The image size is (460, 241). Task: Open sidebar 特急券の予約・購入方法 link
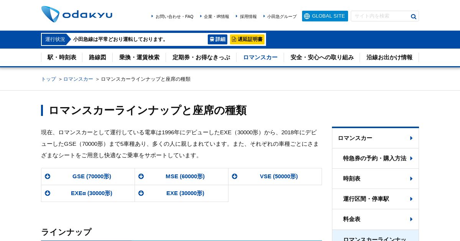point(375,158)
